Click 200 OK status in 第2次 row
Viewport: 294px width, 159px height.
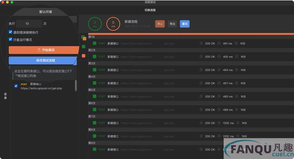click(210, 57)
